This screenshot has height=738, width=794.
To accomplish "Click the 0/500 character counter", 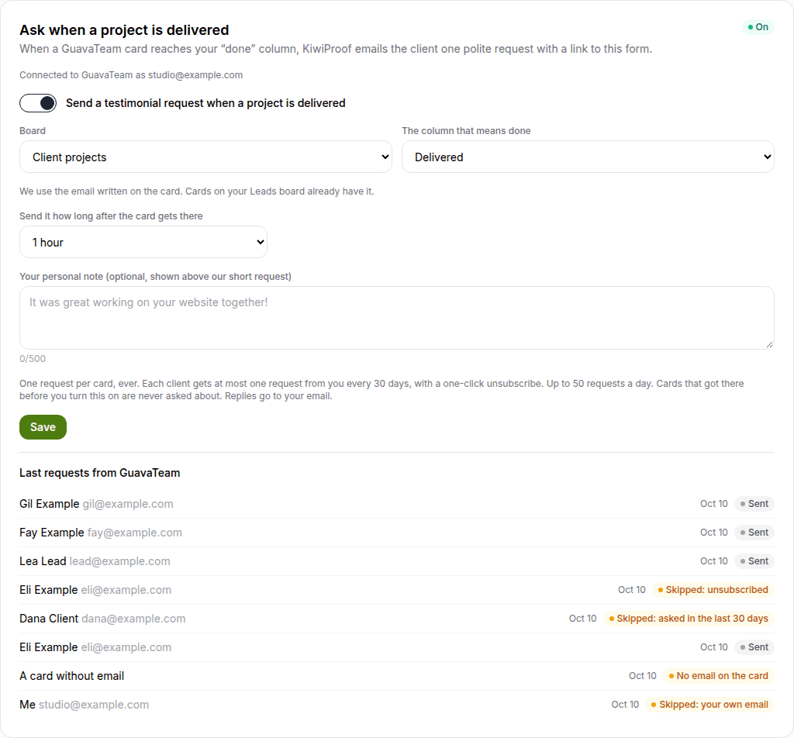I will coord(33,359).
